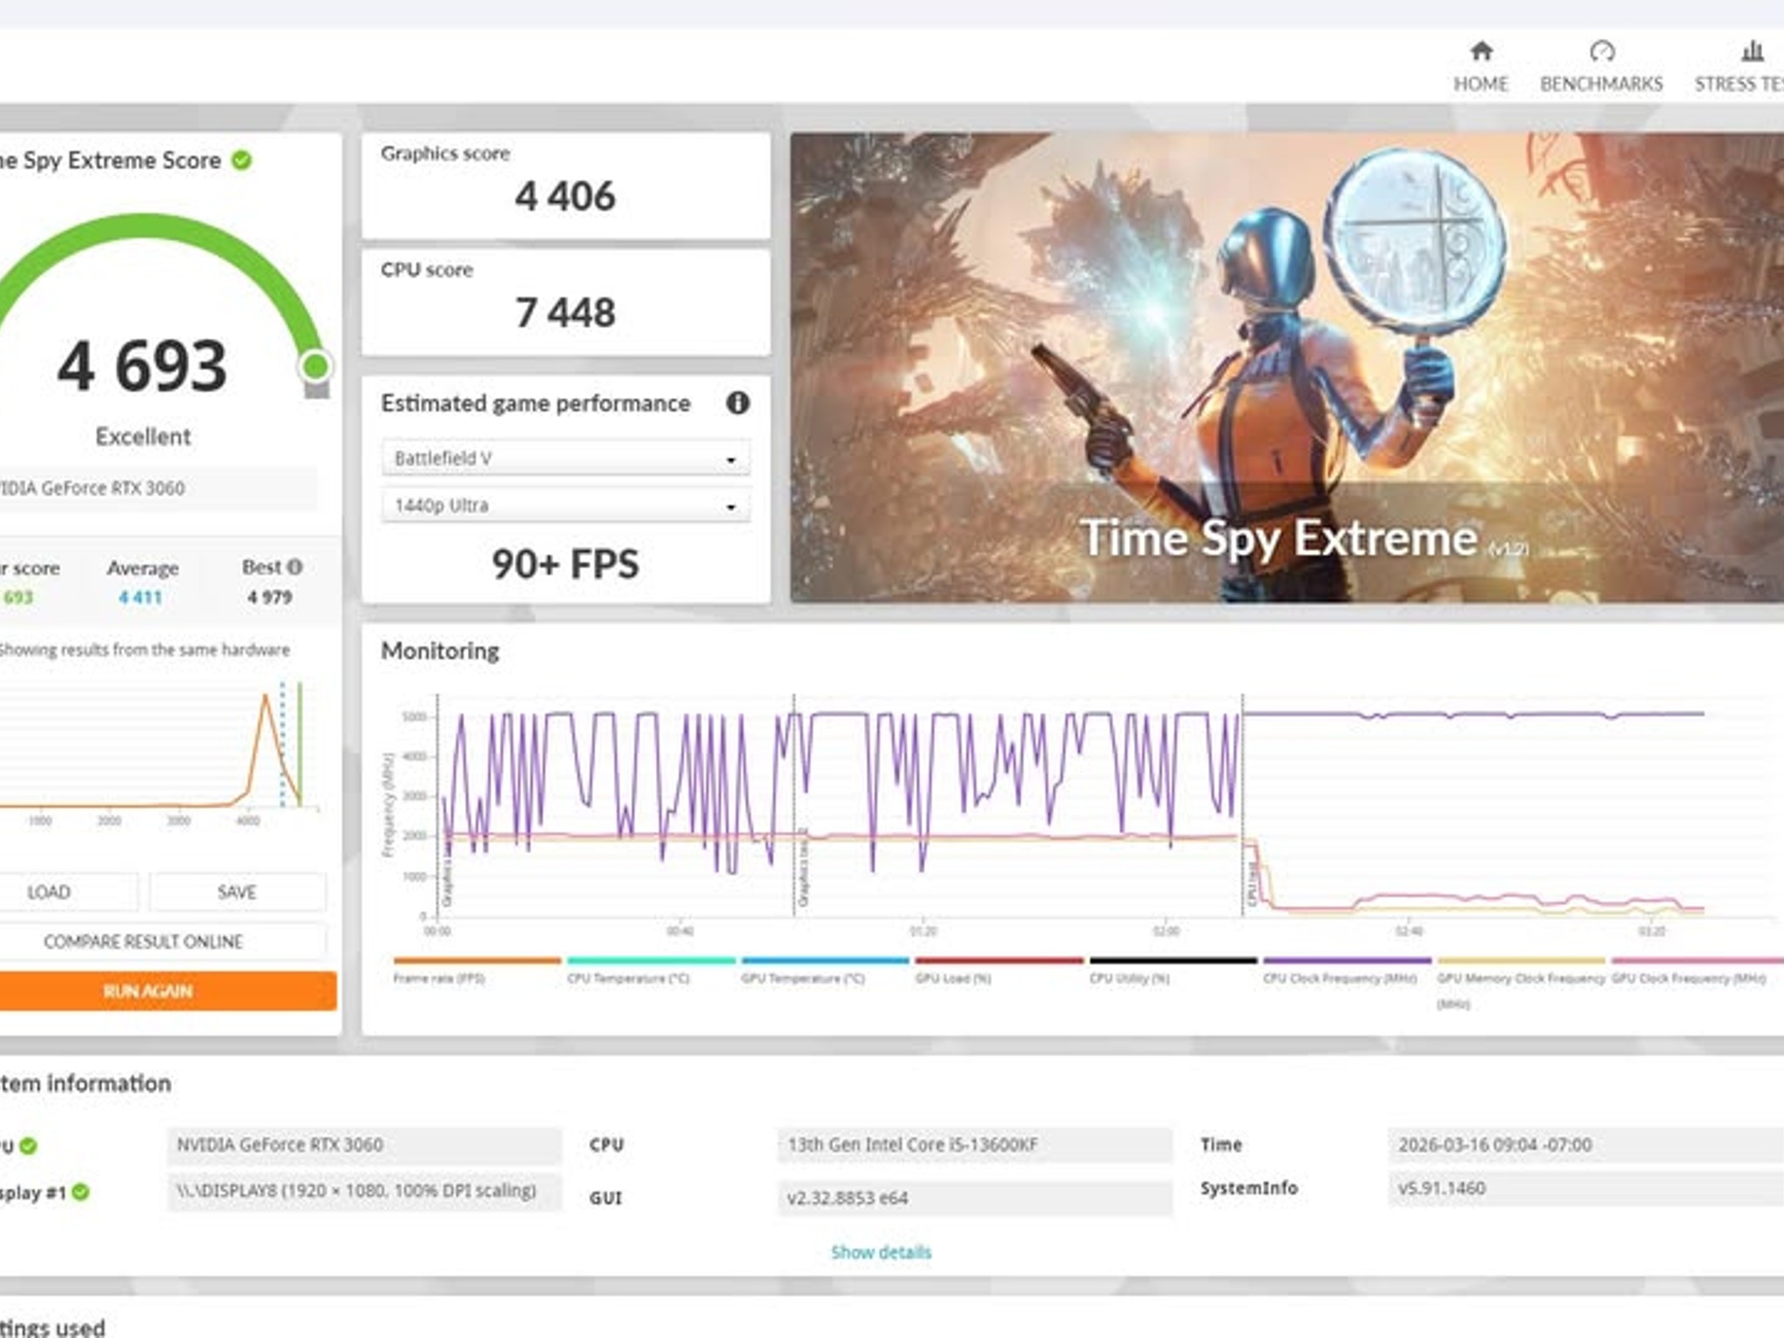Toggle the Frame rate (FPS) legend item
The width and height of the screenshot is (1784, 1338).
pos(476,970)
